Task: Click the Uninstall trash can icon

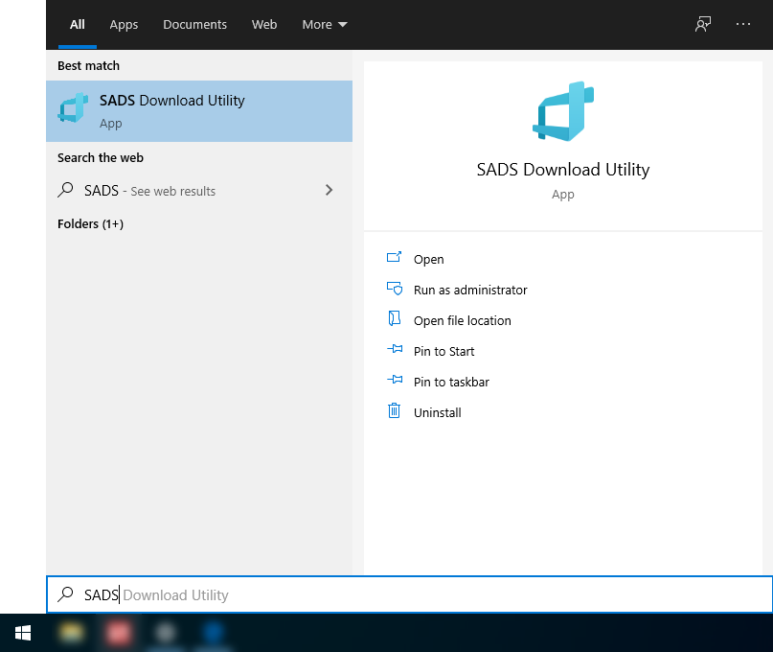Action: click(x=394, y=410)
